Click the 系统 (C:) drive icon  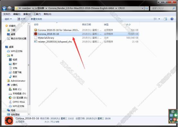[x=10, y=89]
